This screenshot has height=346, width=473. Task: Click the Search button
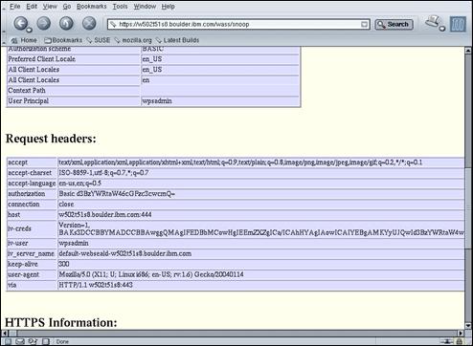(x=394, y=24)
